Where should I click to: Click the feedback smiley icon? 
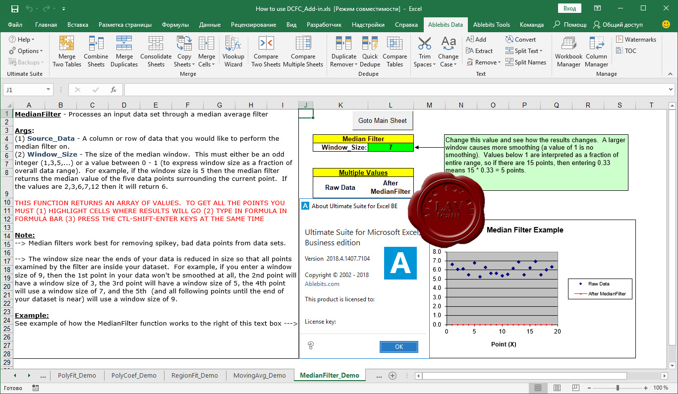[666, 24]
